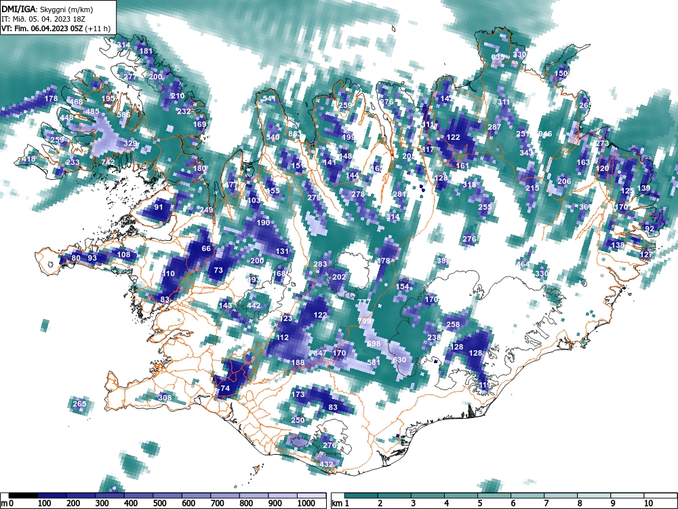Click the map value 73
This screenshot has width=678, height=509.
218,270
